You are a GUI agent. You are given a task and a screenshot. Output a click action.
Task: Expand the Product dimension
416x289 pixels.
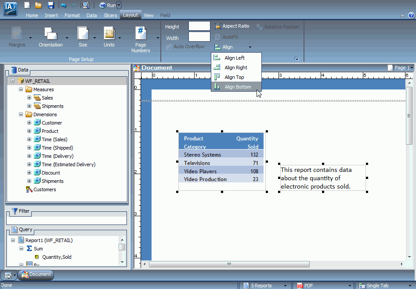(x=29, y=131)
